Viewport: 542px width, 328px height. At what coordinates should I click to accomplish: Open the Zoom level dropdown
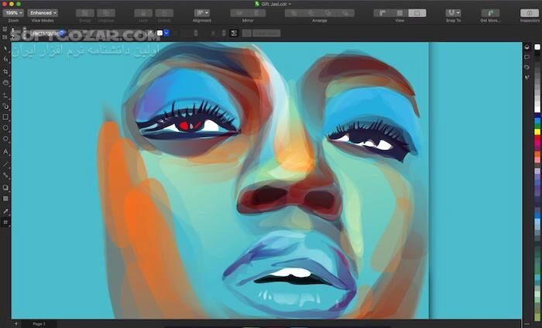13,13
